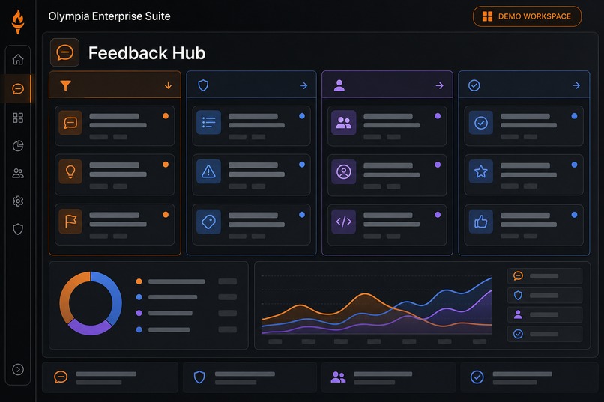
Task: Go to Home in the sidebar
Action: point(18,60)
